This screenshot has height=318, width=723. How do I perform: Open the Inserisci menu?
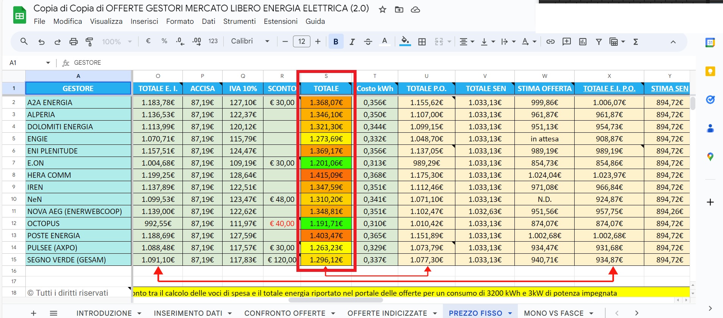click(x=144, y=22)
